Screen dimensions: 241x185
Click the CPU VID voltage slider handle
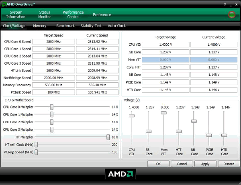[x=132, y=116]
